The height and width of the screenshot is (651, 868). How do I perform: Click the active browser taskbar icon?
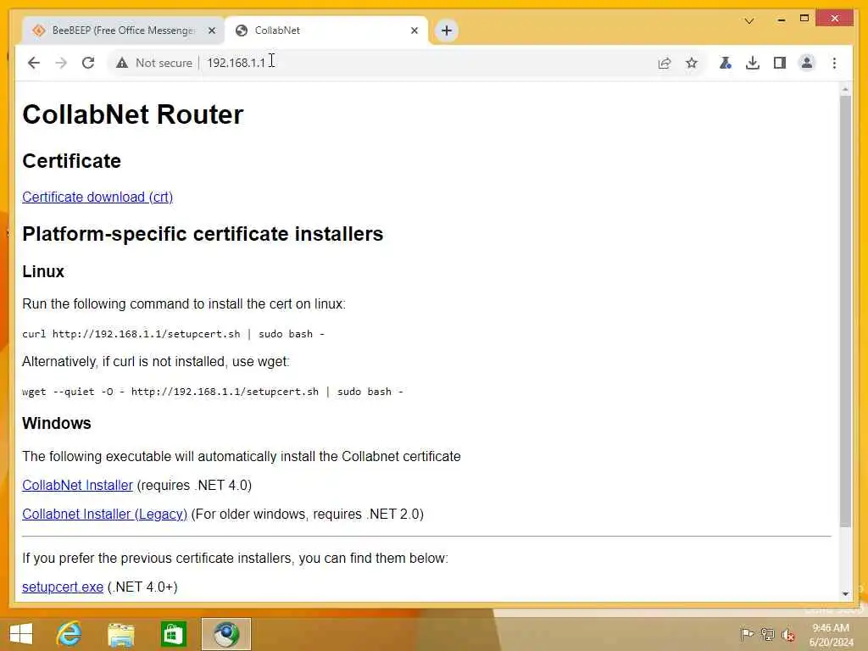tap(225, 634)
